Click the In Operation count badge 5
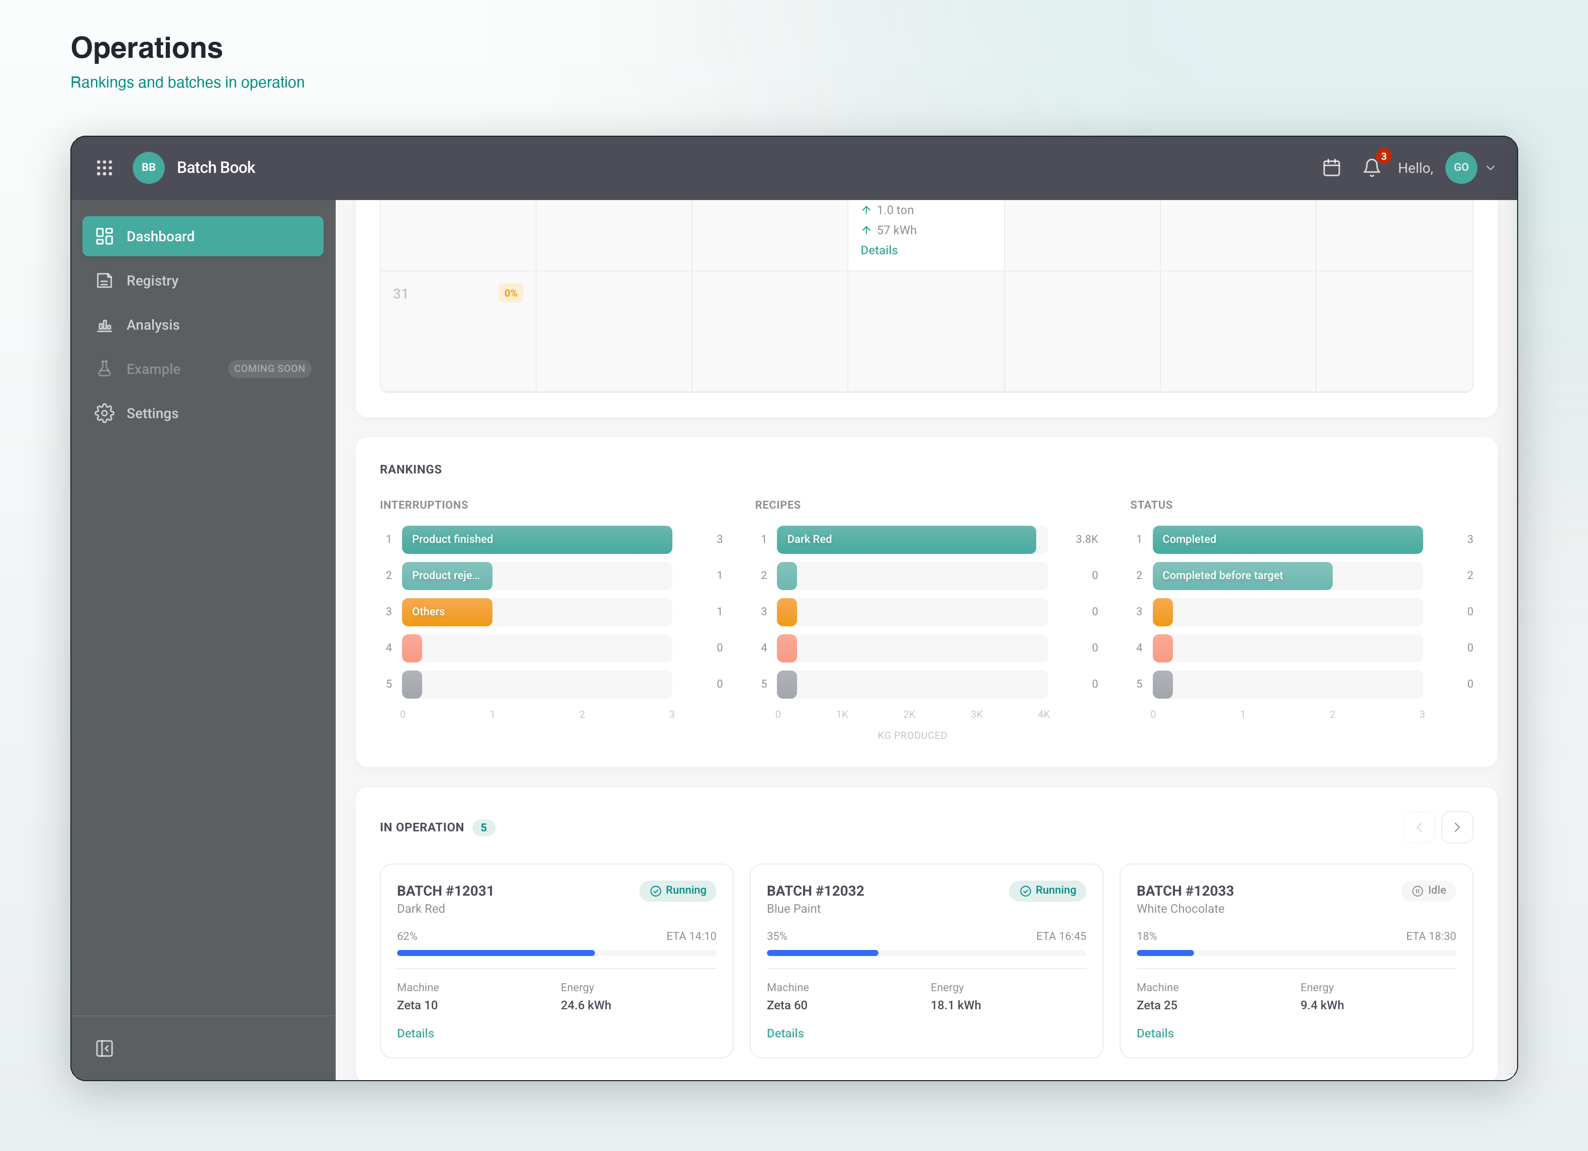Viewport: 1588px width, 1151px height. 483,827
